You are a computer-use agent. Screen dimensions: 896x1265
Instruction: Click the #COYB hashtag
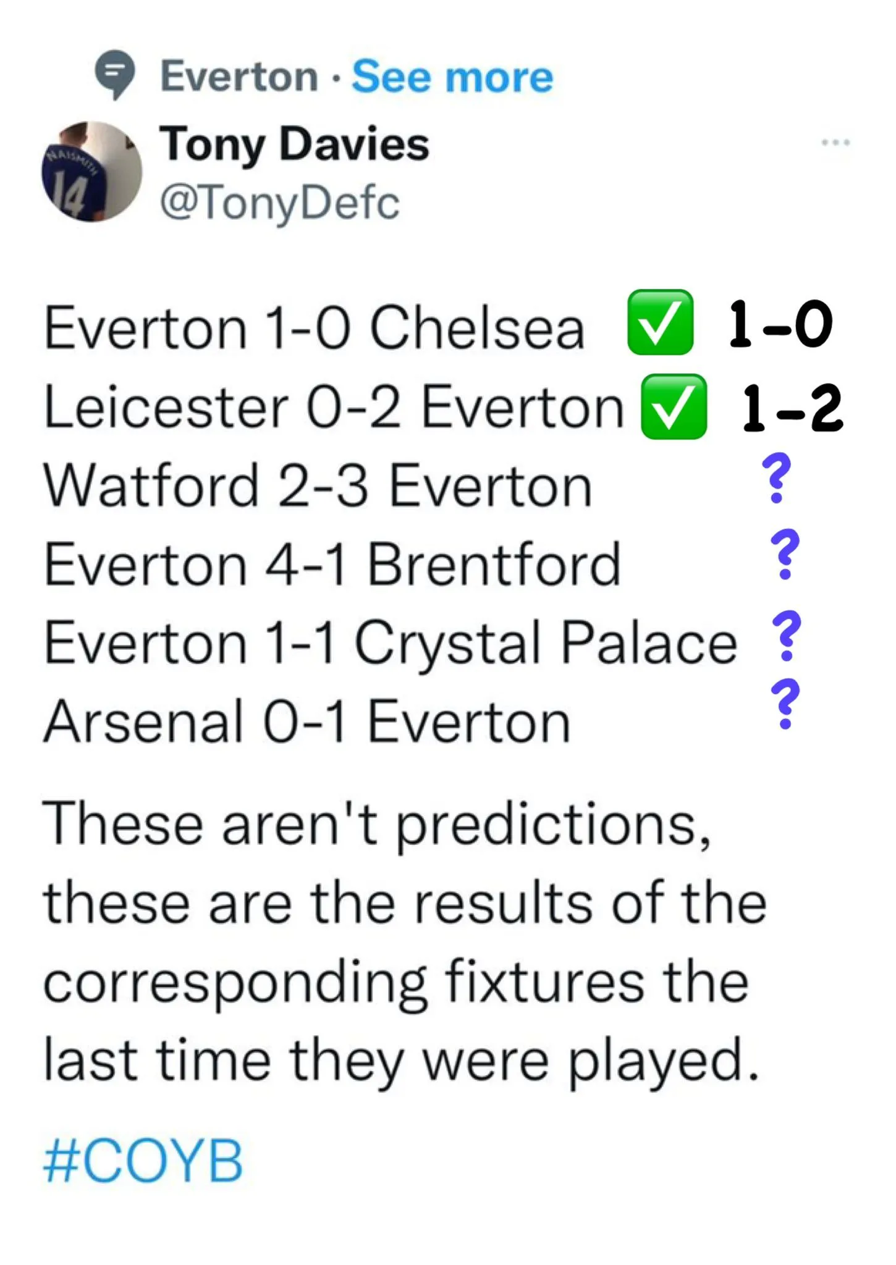click(143, 1161)
